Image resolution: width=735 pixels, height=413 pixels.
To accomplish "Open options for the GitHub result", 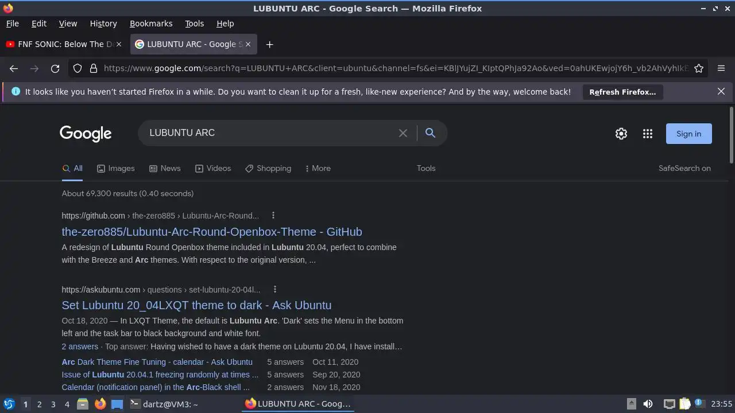I will click(273, 215).
